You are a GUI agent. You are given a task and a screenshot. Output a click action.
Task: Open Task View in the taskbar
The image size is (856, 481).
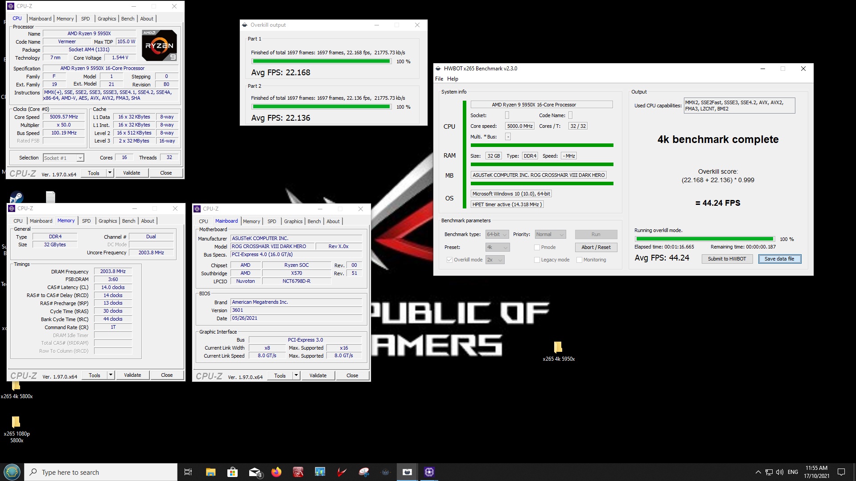(188, 472)
